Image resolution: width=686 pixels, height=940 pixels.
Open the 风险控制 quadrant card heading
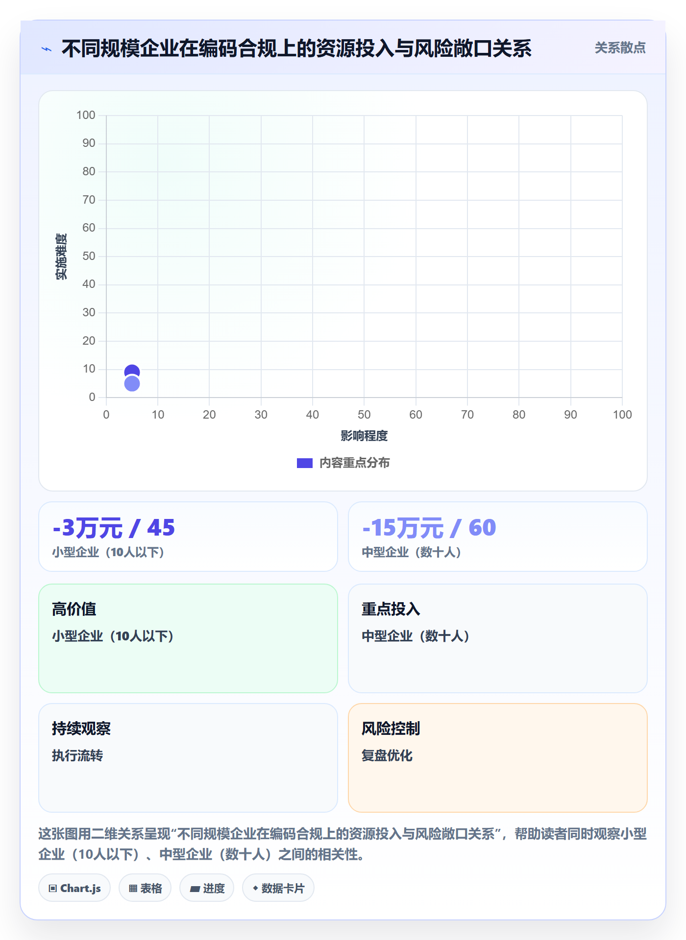pyautogui.click(x=391, y=728)
